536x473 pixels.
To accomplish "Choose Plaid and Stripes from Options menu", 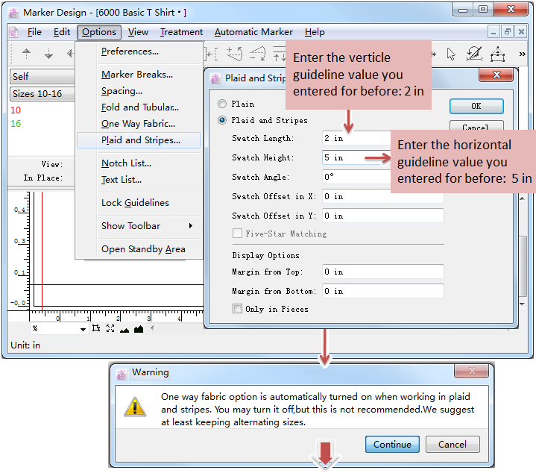I will tap(140, 140).
